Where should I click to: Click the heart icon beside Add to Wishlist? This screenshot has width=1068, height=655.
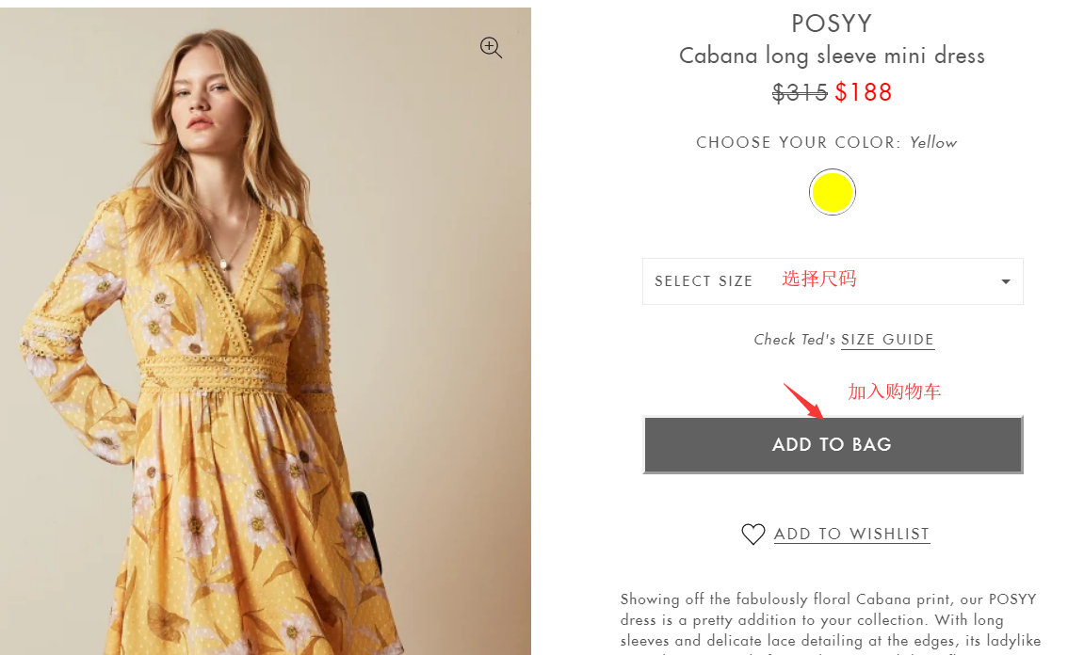[x=753, y=535]
